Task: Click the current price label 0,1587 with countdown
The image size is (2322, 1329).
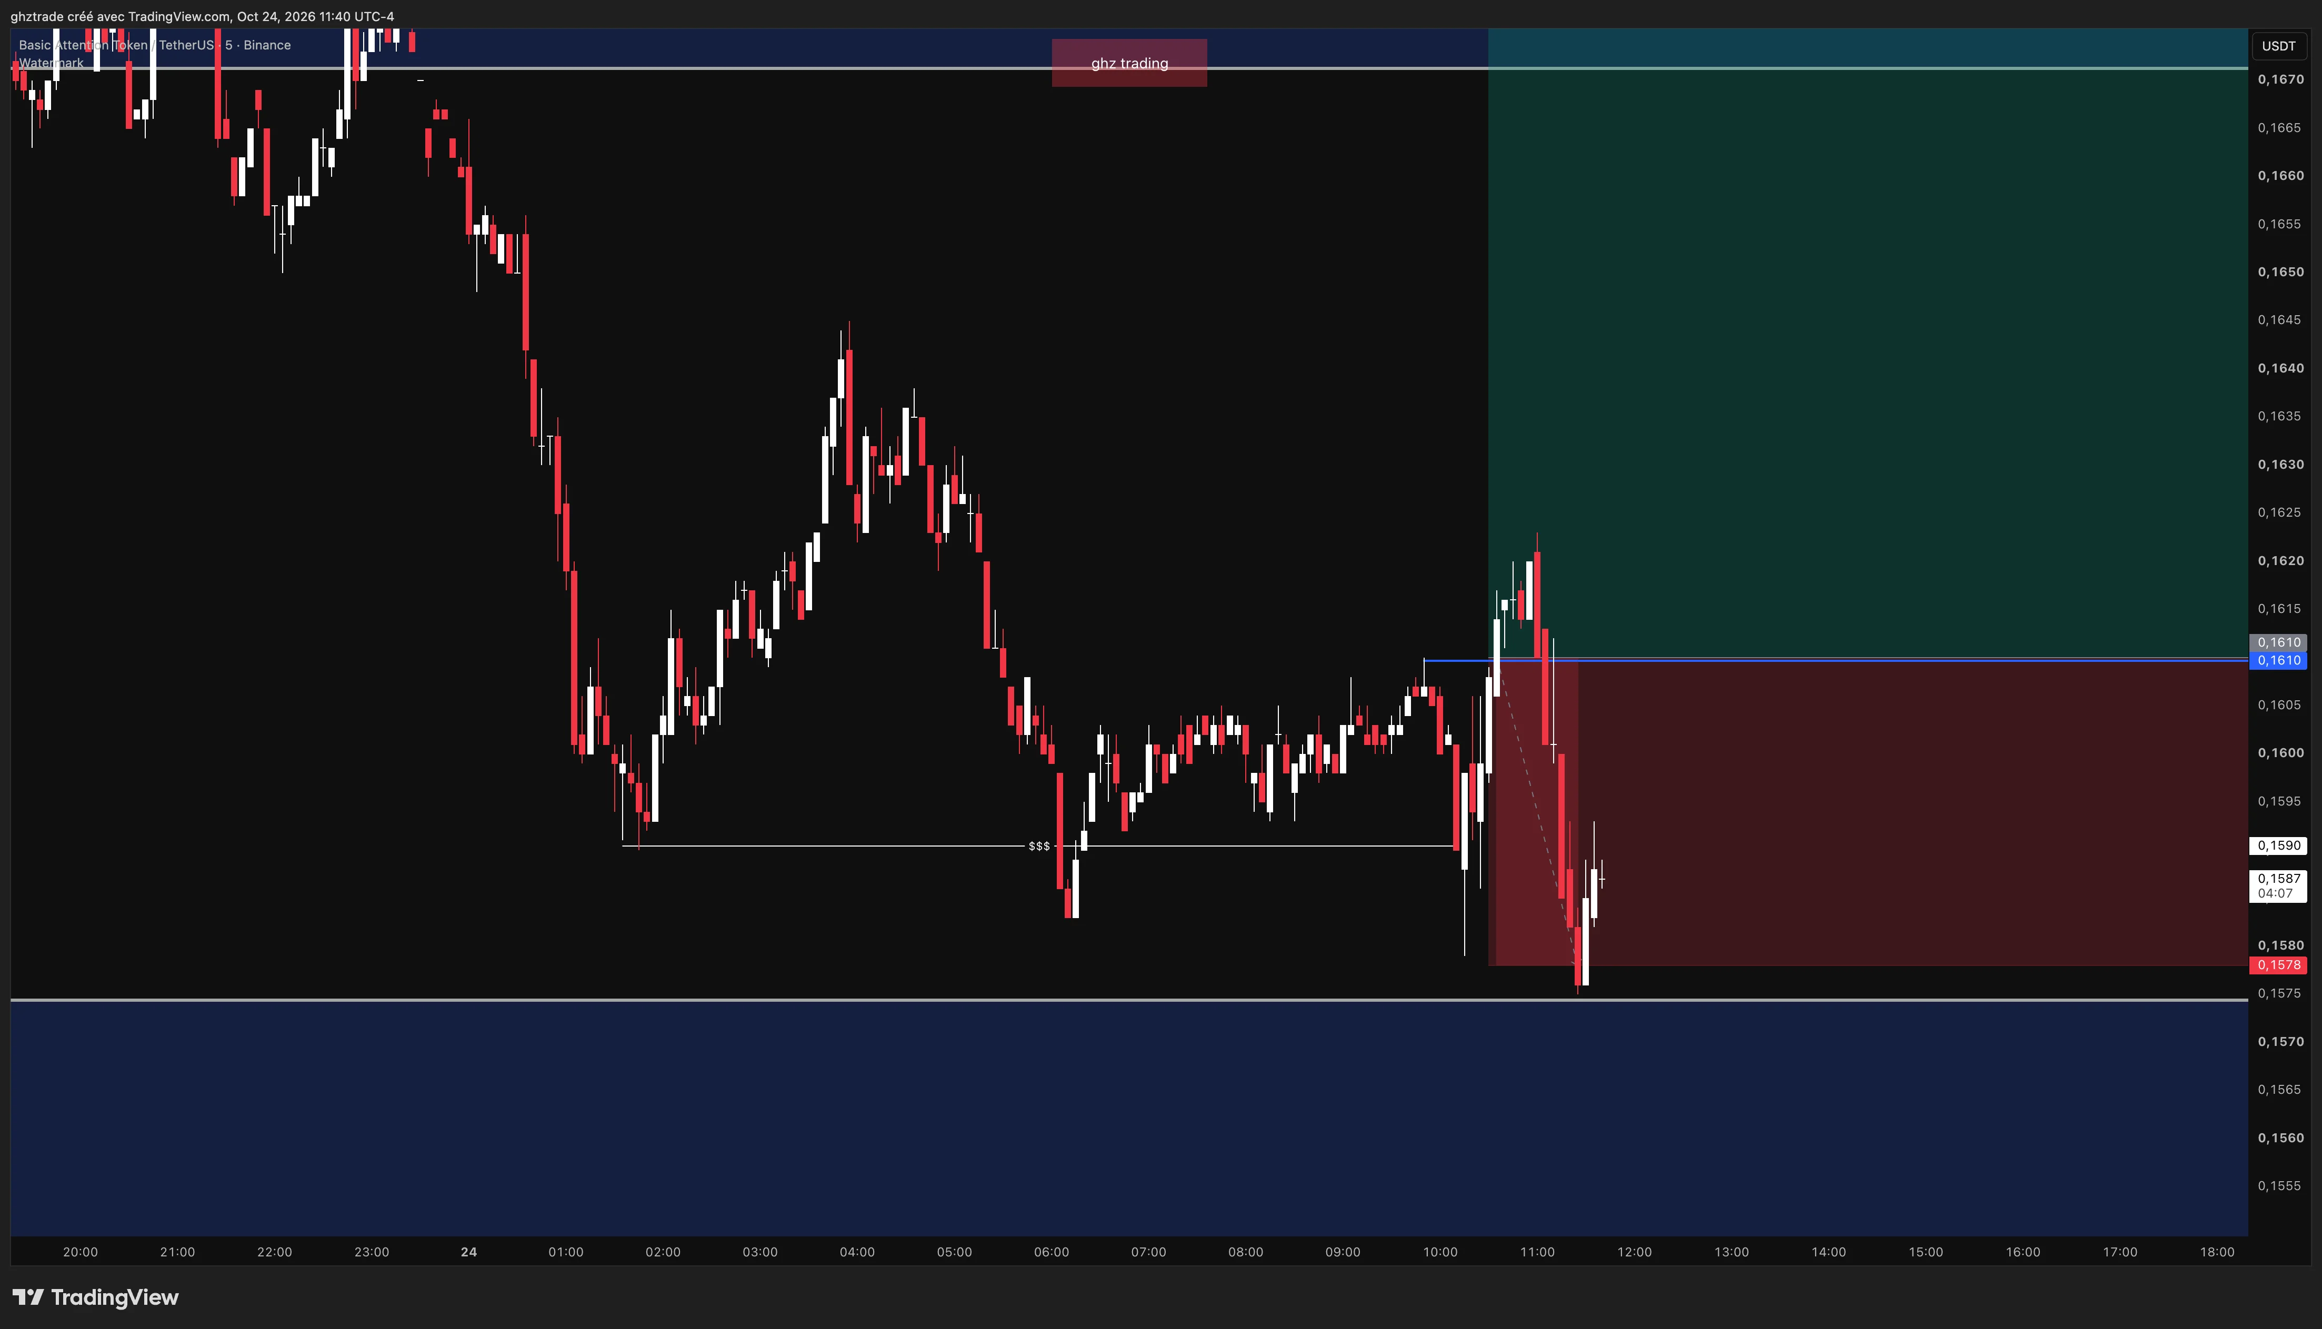Action: [x=2278, y=887]
